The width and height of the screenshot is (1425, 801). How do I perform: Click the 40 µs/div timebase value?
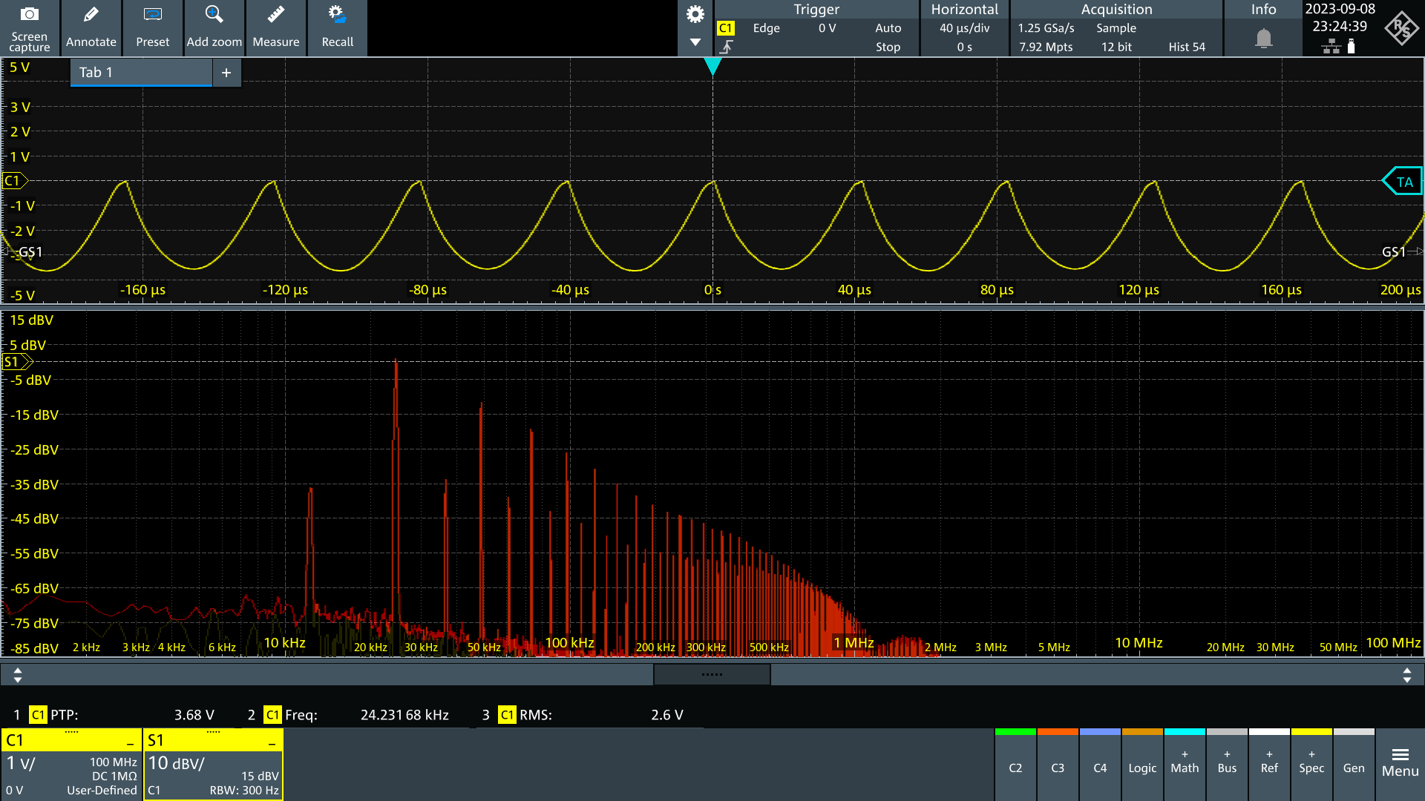[x=964, y=28]
